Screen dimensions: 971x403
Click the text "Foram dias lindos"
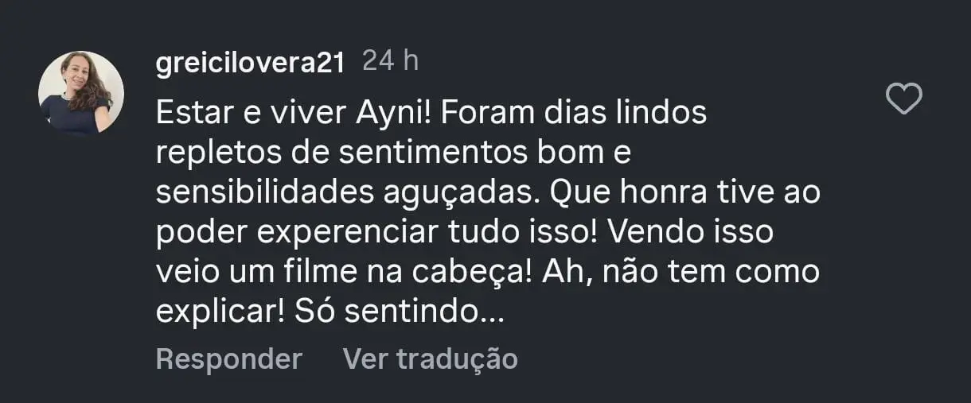pos(572,113)
